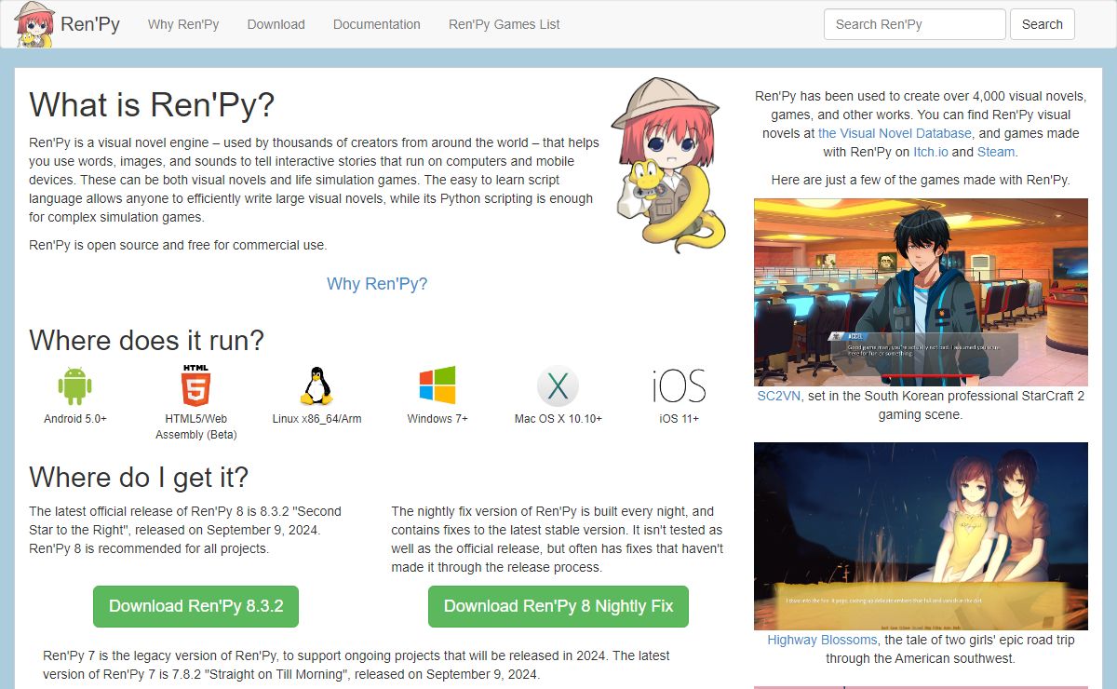Viewport: 1117px width, 689px height.
Task: Open the Visual Novel Database link
Action: click(x=895, y=133)
